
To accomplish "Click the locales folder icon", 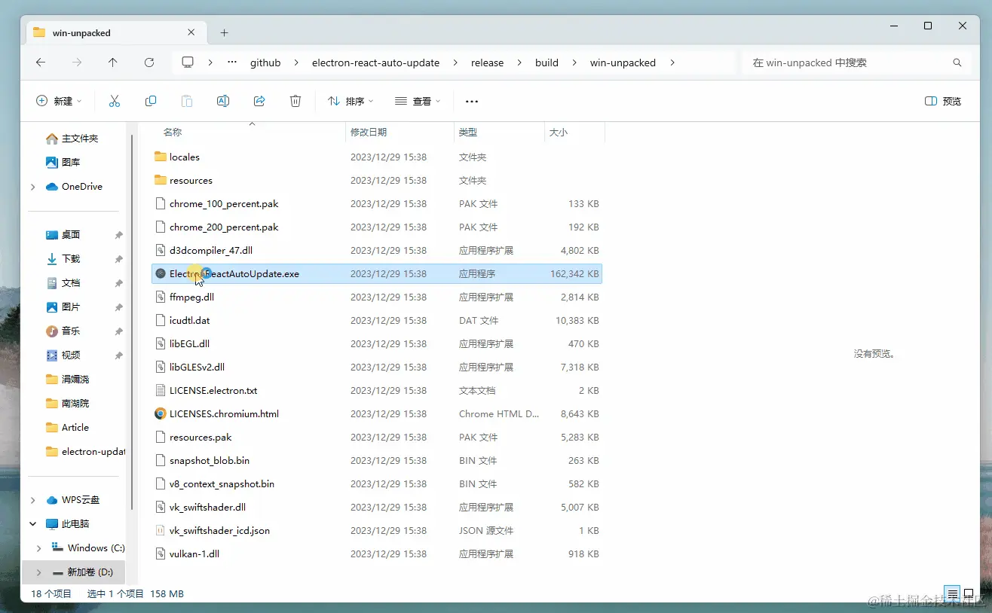I will [160, 157].
